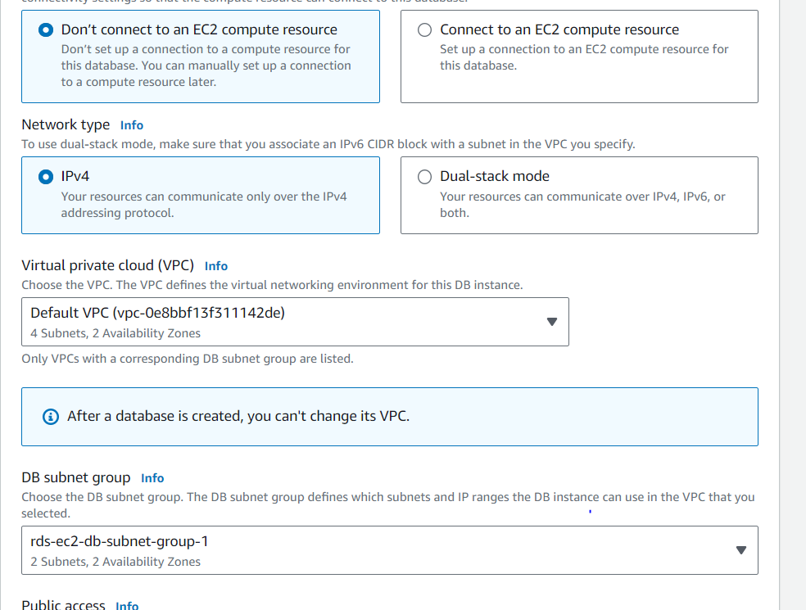The height and width of the screenshot is (610, 806).
Task: Click the dual-stack IPv6 CIDR description text
Action: click(328, 144)
